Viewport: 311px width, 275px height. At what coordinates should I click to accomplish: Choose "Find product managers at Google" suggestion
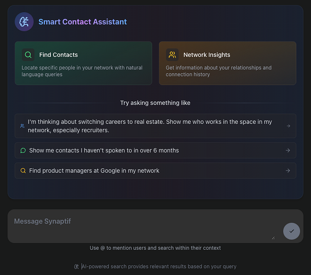point(94,170)
